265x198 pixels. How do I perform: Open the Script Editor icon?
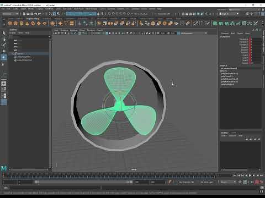point(262,188)
